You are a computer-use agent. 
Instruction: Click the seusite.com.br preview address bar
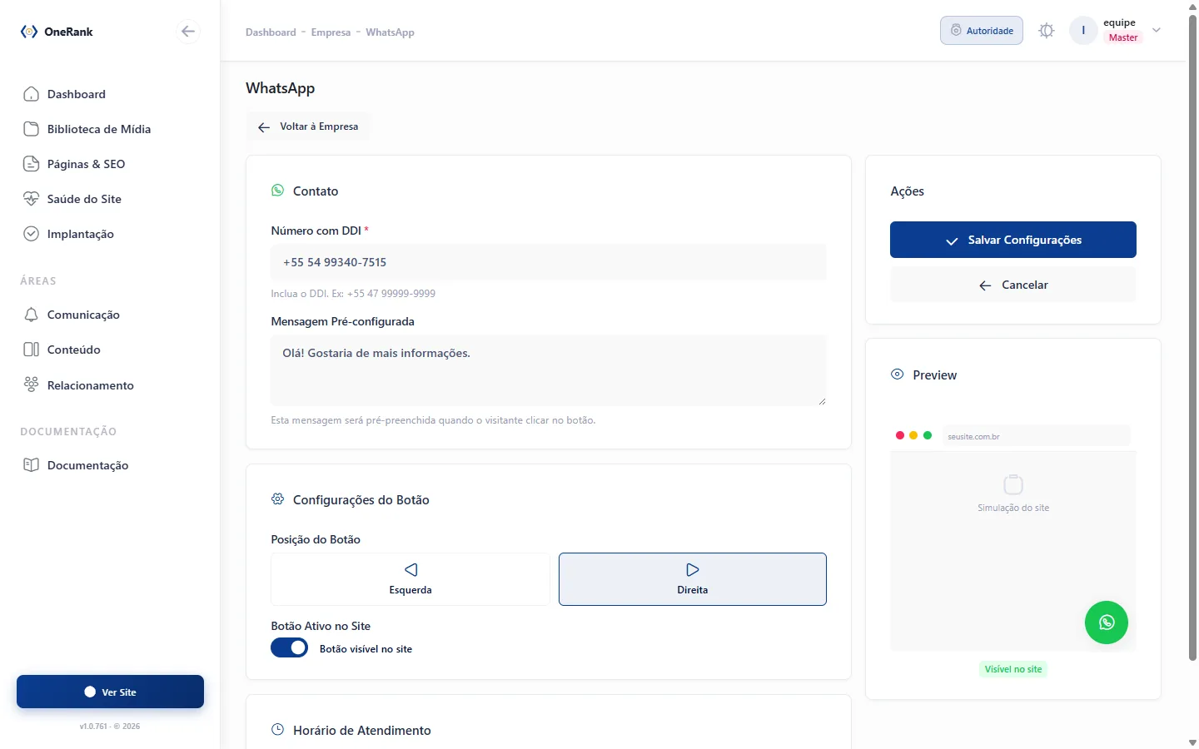pyautogui.click(x=1037, y=436)
